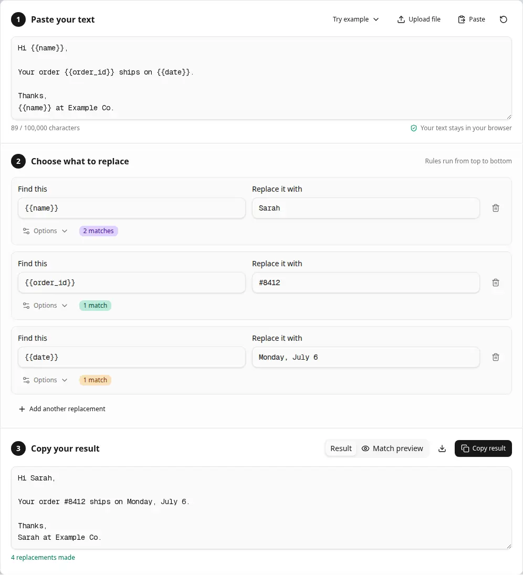This screenshot has height=575, width=523.
Task: Expand Options under the {{date}} rule
Action: point(45,380)
